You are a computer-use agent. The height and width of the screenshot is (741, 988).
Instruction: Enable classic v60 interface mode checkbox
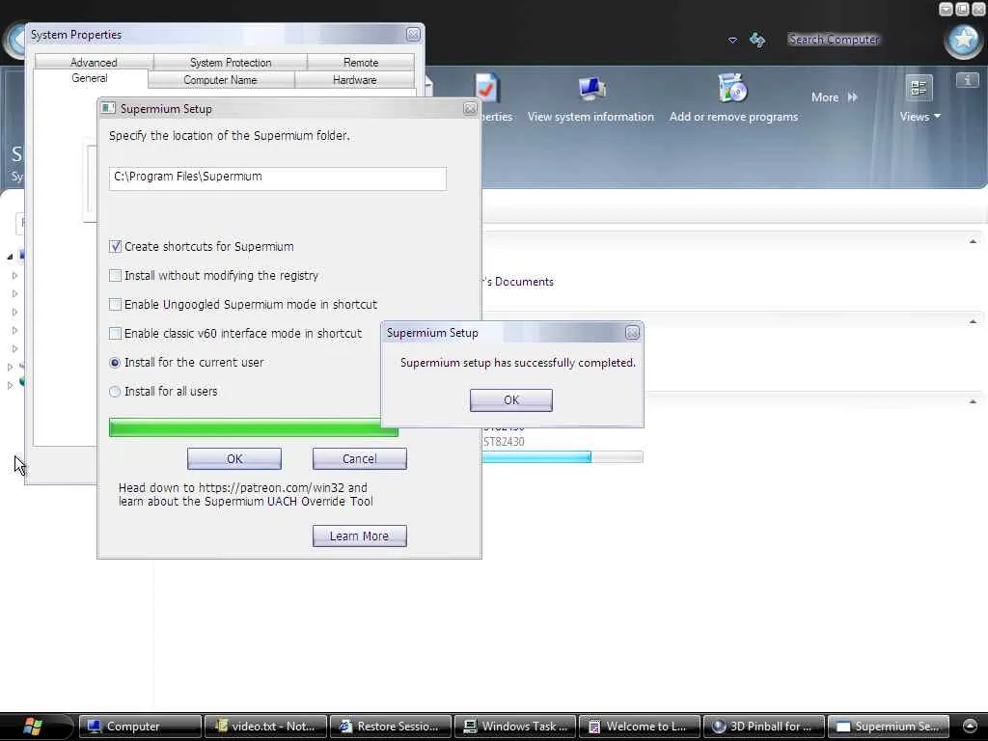click(x=116, y=333)
